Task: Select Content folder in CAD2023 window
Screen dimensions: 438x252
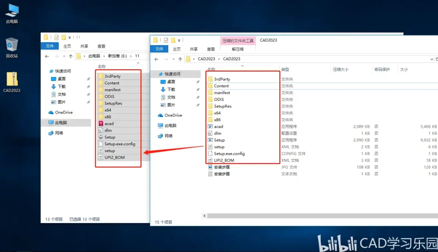Action: click(221, 86)
